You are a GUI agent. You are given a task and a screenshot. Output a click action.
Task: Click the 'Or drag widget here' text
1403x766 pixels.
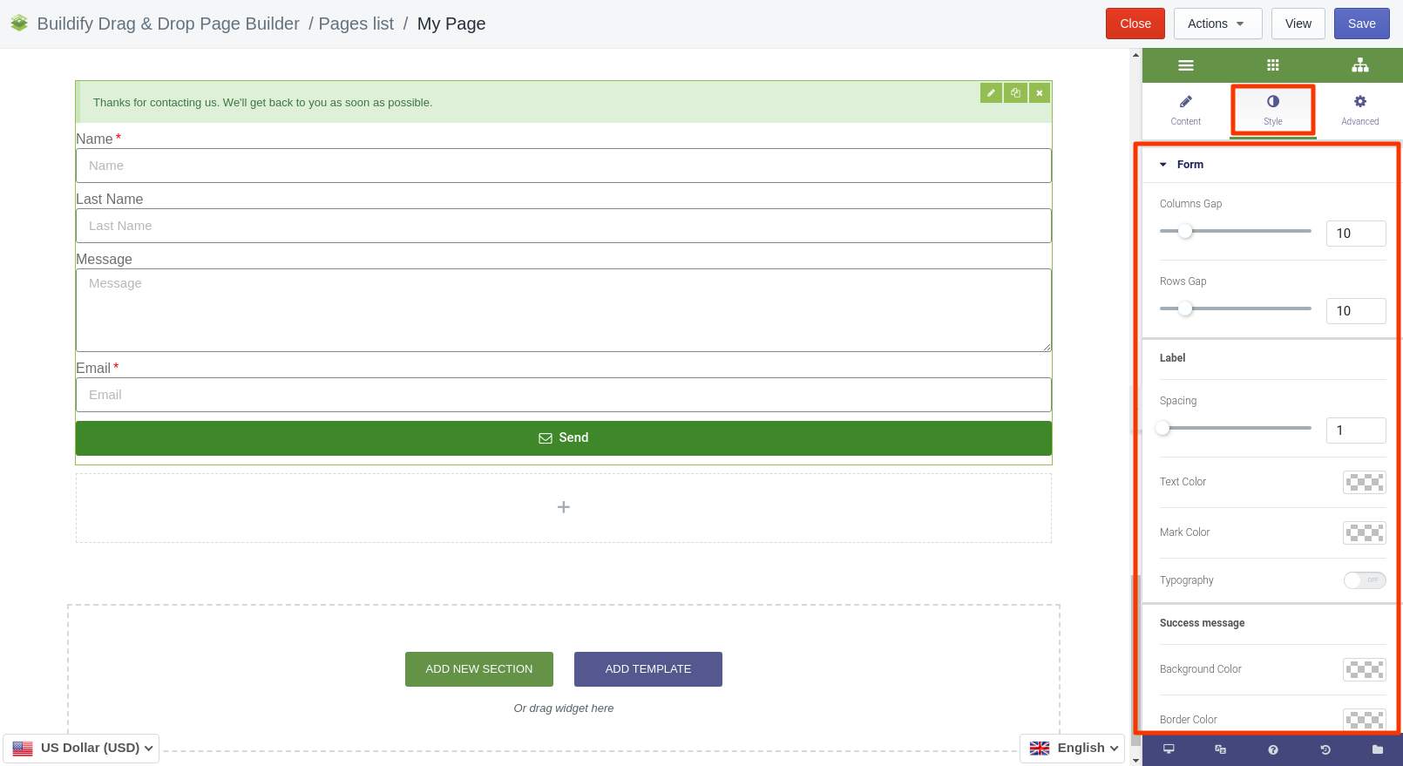[564, 708]
